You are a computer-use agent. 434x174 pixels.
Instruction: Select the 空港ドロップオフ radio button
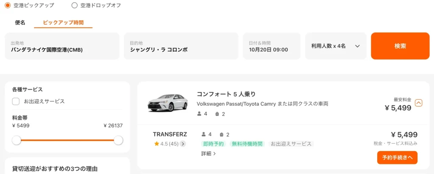point(75,5)
